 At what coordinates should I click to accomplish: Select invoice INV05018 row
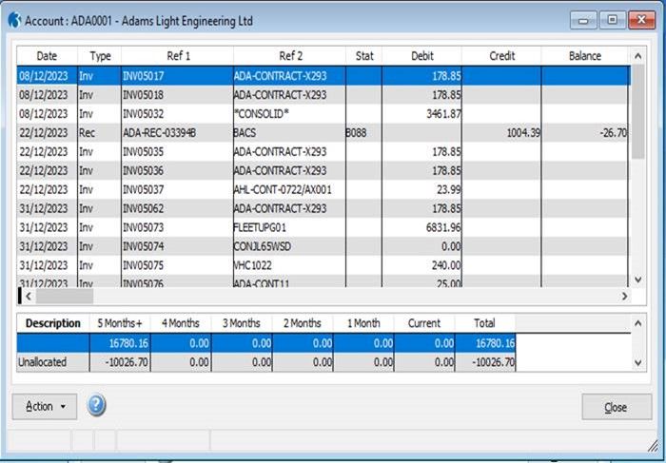click(x=323, y=95)
